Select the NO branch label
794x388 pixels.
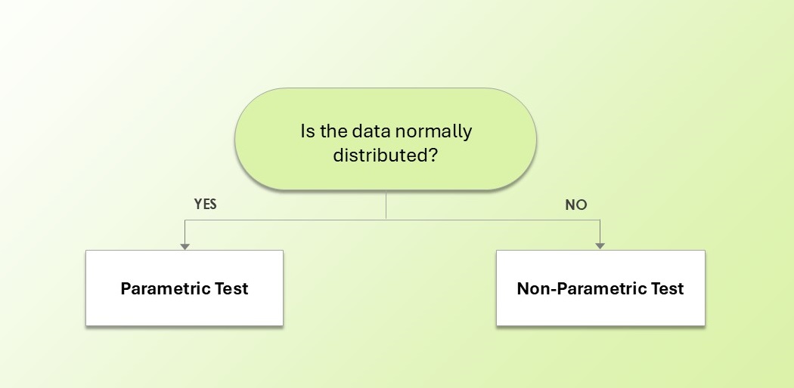575,205
